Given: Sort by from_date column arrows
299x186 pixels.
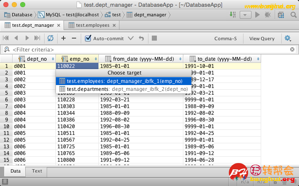Looking at the screenshot, I should coord(180,59).
